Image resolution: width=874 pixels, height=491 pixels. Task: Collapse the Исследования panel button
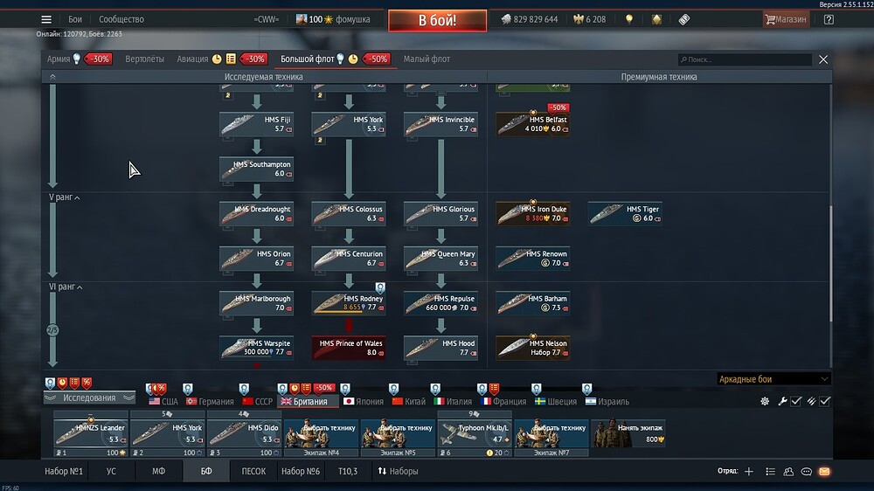coord(89,398)
